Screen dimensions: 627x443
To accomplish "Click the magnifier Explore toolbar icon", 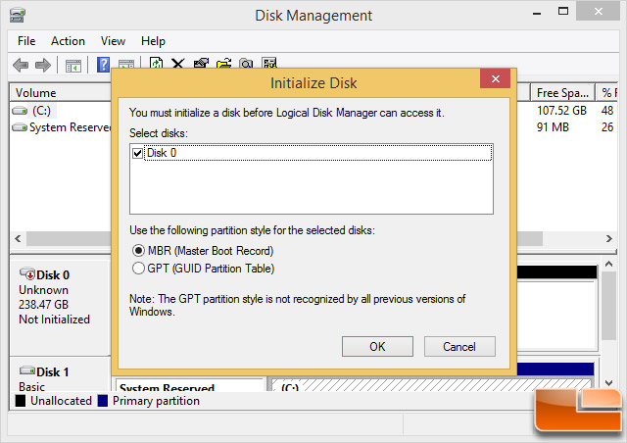I will [x=246, y=64].
